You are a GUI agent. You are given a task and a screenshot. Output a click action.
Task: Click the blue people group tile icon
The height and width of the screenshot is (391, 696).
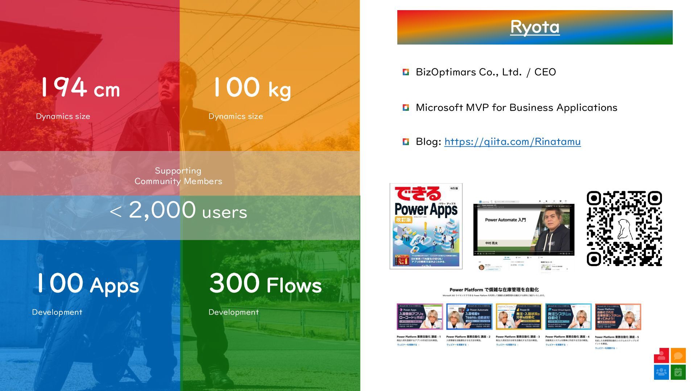[x=661, y=372]
